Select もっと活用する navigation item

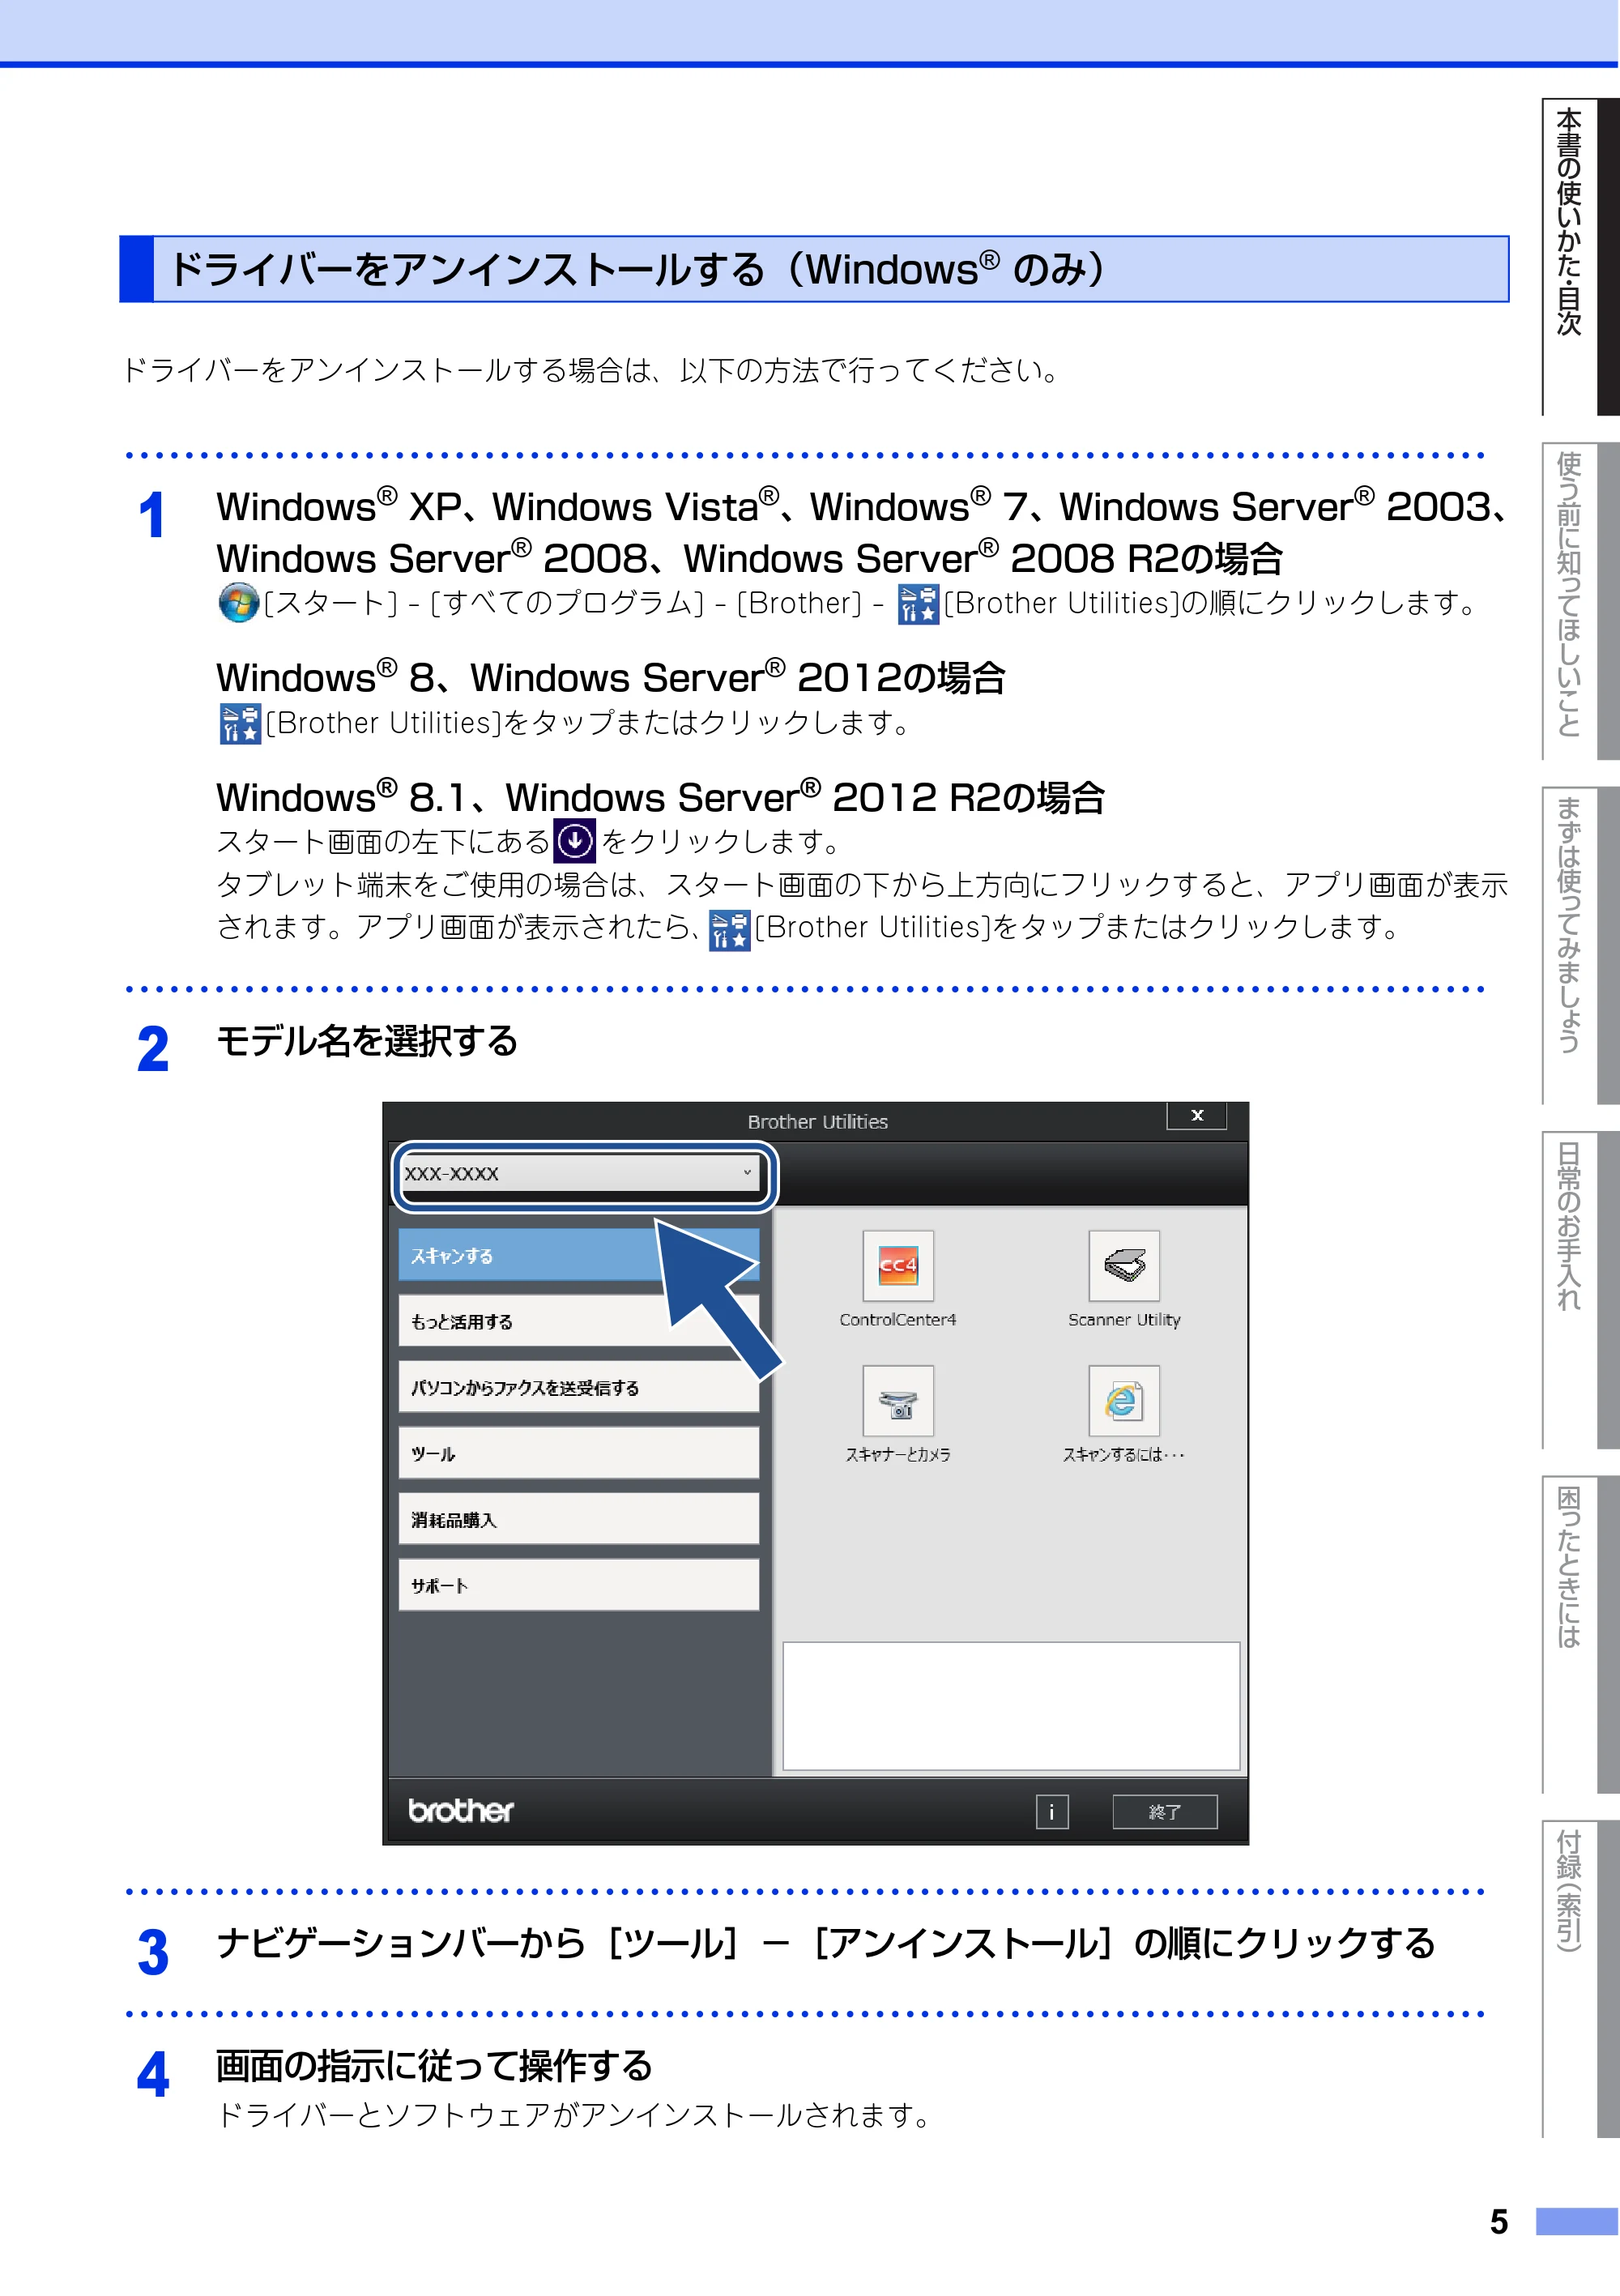(x=578, y=1321)
